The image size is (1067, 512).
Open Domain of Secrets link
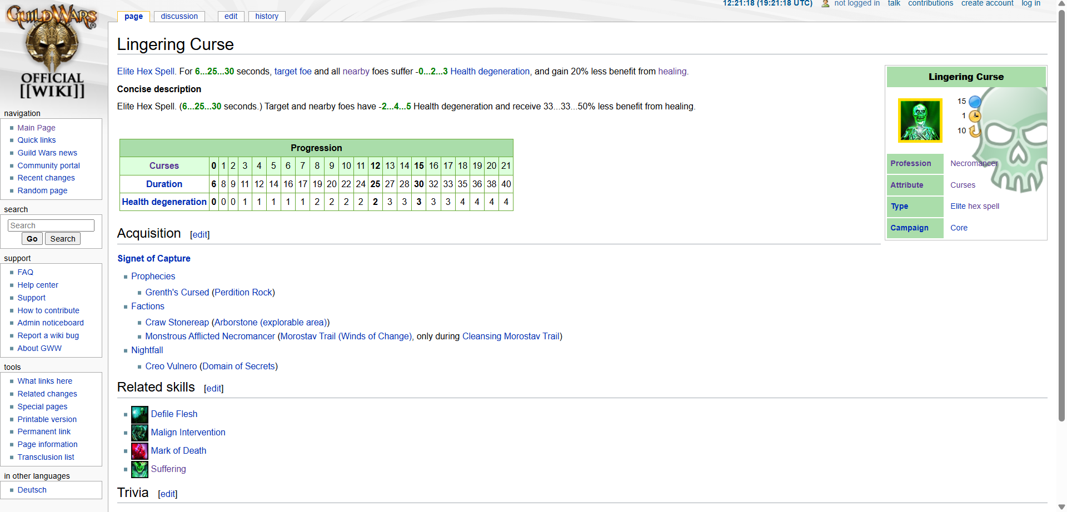tap(238, 367)
